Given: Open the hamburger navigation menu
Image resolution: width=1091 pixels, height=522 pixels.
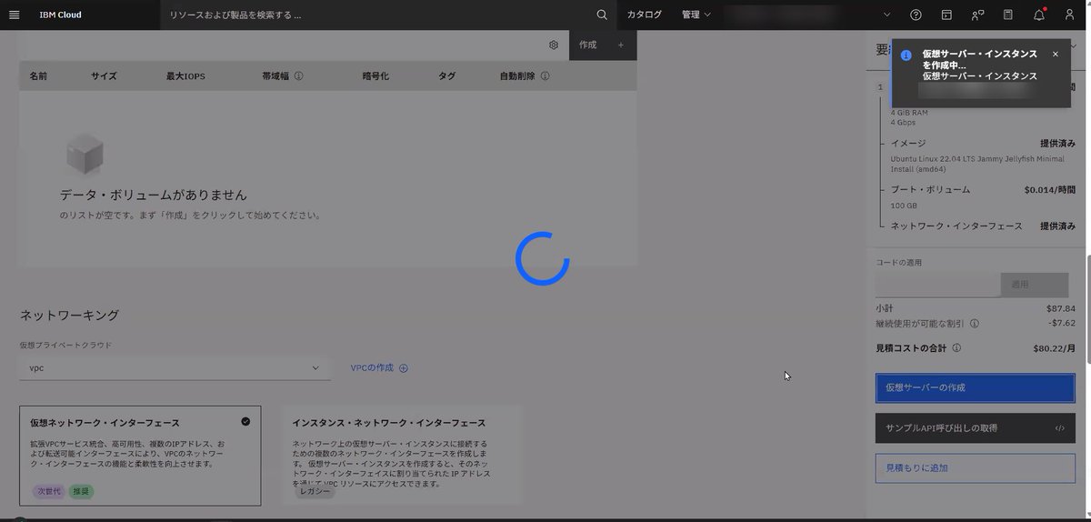Looking at the screenshot, I should [14, 15].
